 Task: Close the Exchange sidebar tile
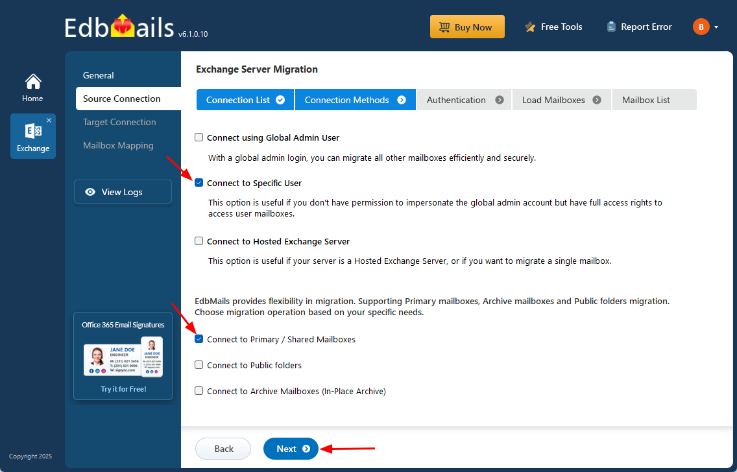pyautogui.click(x=49, y=120)
